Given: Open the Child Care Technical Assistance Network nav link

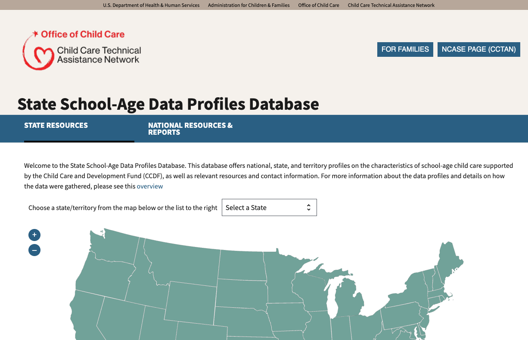Looking at the screenshot, I should (x=391, y=5).
